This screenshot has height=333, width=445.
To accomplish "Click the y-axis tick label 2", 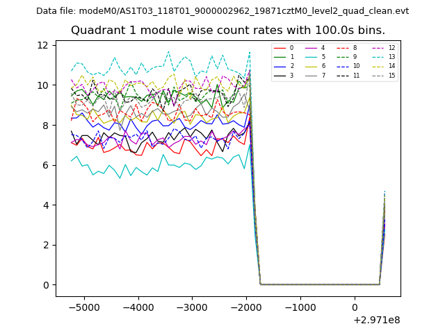I will point(45,245).
